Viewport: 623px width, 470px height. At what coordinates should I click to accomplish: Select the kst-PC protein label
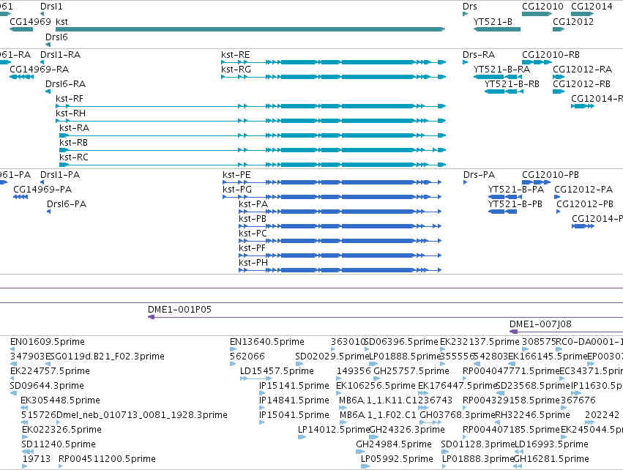click(x=253, y=234)
